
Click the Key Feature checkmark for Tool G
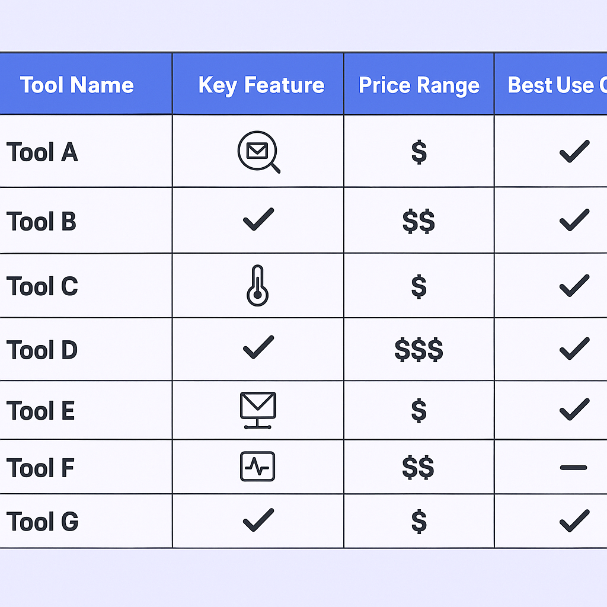(x=258, y=520)
